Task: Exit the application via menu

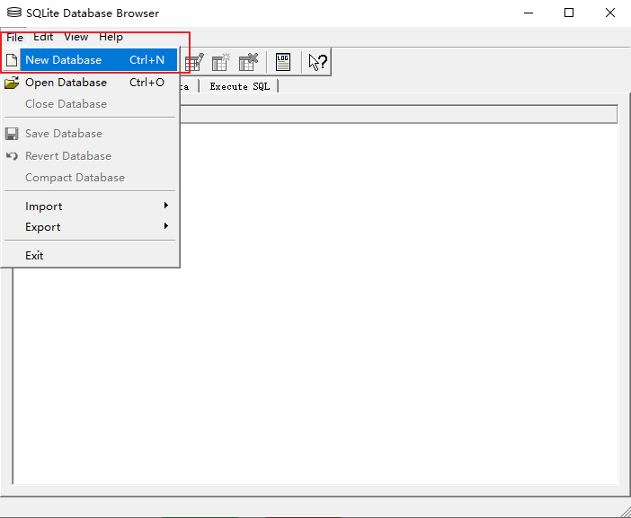Action: [91, 256]
